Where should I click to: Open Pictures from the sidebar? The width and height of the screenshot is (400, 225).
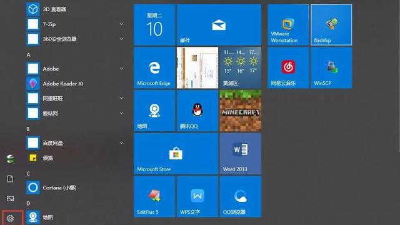click(10, 199)
